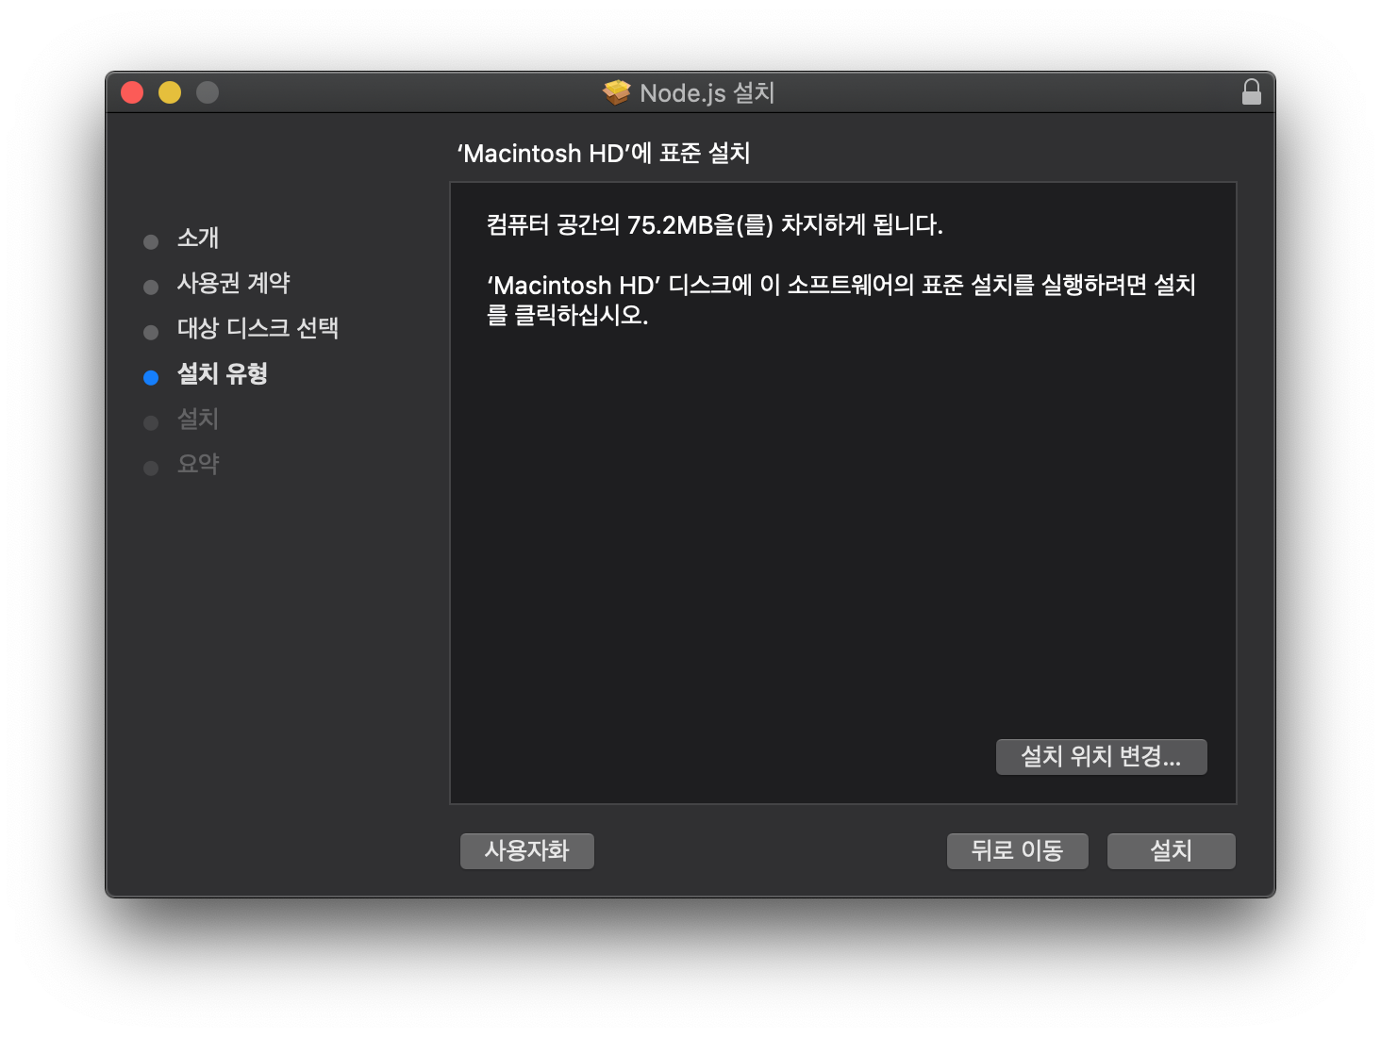Select the 사용권 계약 step
This screenshot has width=1381, height=1037.
[x=233, y=283]
